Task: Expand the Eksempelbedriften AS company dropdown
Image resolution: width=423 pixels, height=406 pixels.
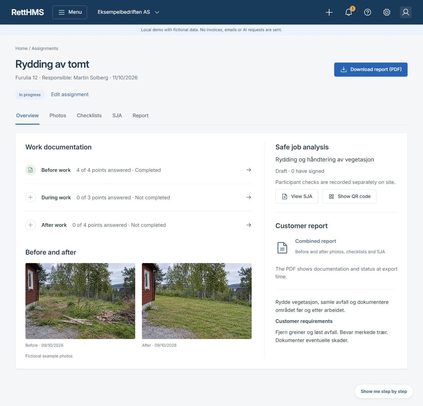Action: click(129, 12)
